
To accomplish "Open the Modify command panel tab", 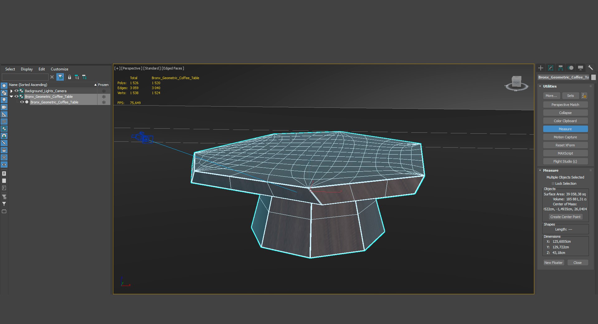I will [551, 68].
